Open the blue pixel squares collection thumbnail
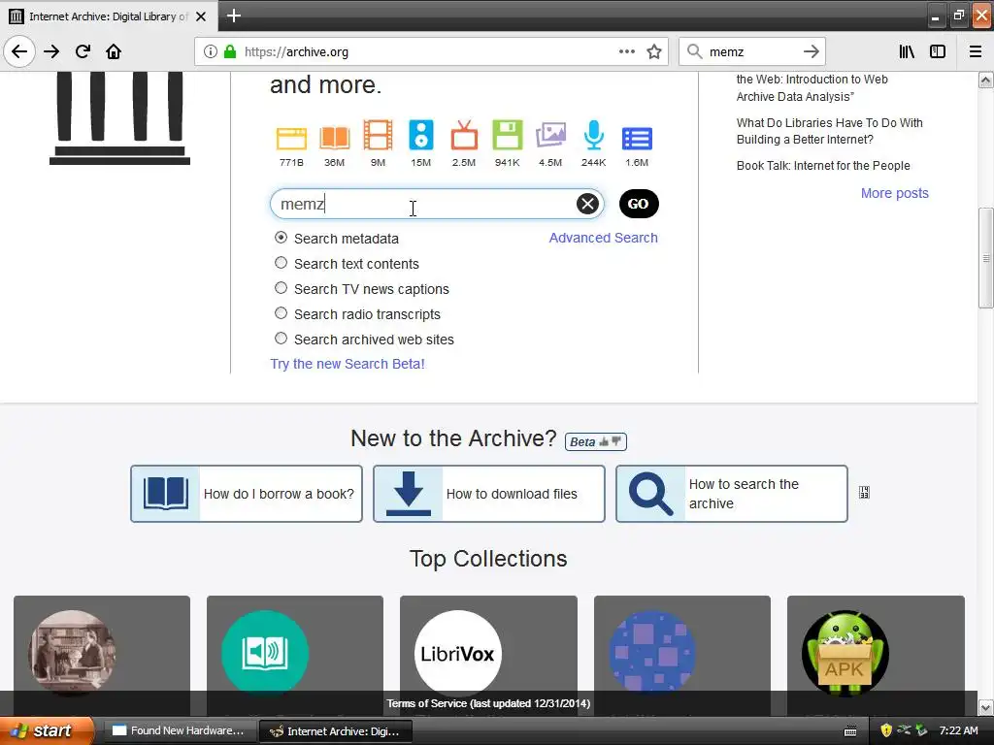The width and height of the screenshot is (994, 745). (651, 654)
